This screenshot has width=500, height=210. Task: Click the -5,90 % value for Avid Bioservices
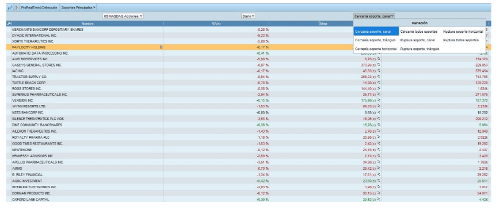pyautogui.click(x=262, y=59)
